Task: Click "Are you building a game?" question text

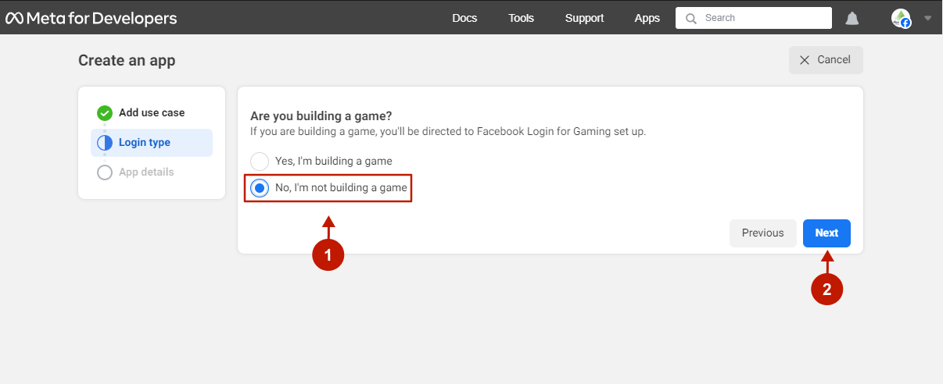Action: pyautogui.click(x=321, y=116)
